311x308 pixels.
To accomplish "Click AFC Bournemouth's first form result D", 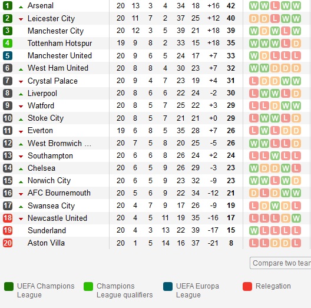I will point(254,193).
